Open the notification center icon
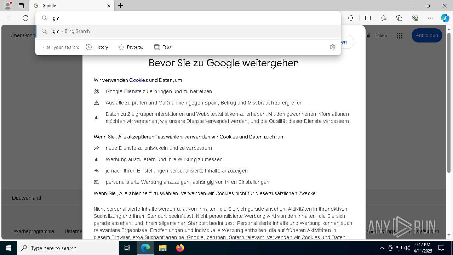Viewport: 453px width, 255px height. (441, 248)
